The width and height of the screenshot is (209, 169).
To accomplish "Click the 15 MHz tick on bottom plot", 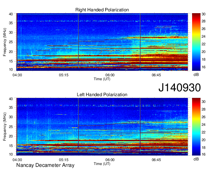I will tap(11, 146).
